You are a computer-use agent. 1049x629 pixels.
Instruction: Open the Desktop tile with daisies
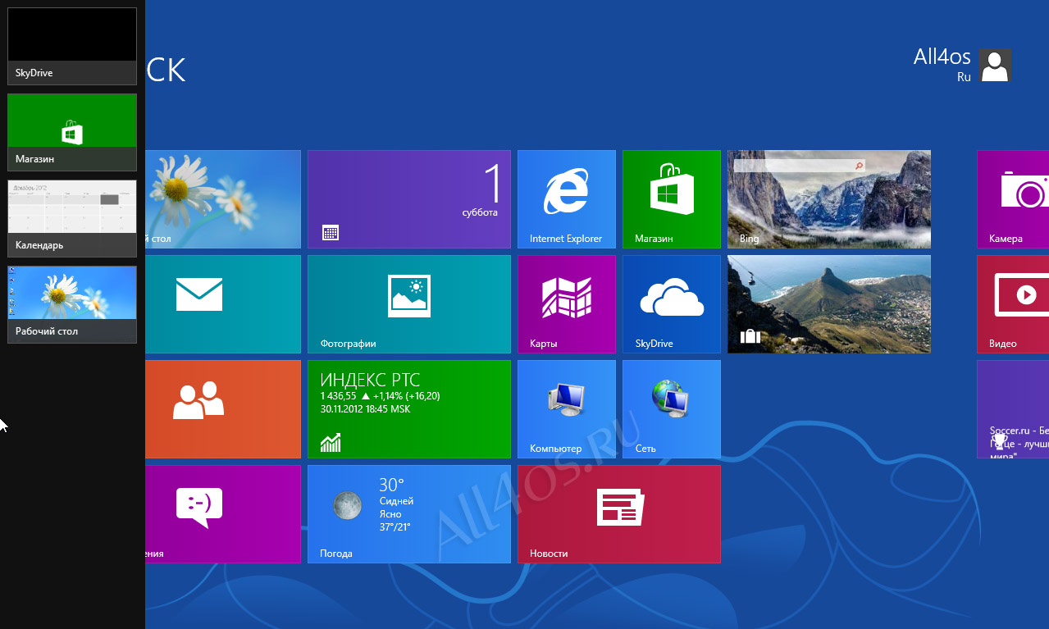[223, 199]
